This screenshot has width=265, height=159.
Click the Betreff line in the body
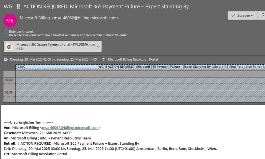71,143
